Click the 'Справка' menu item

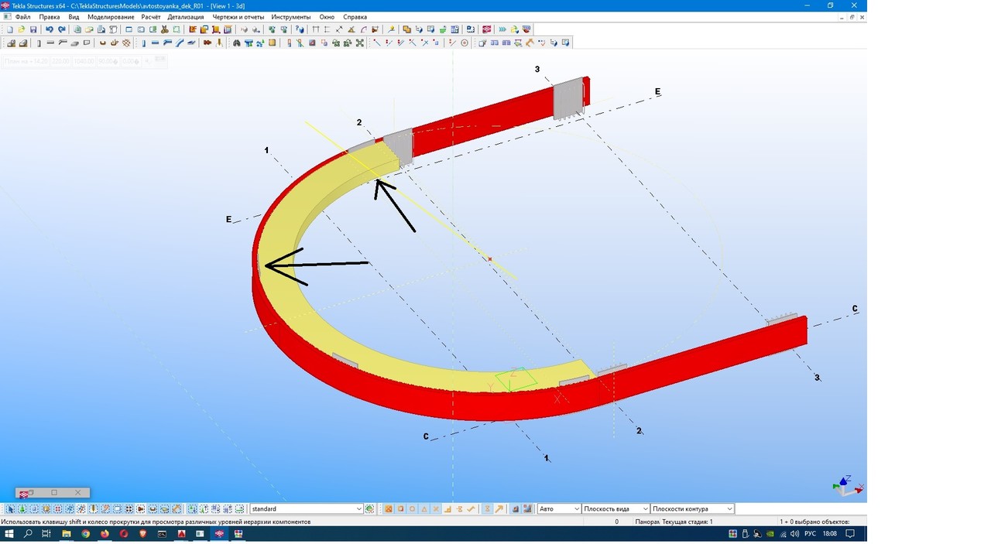click(355, 16)
